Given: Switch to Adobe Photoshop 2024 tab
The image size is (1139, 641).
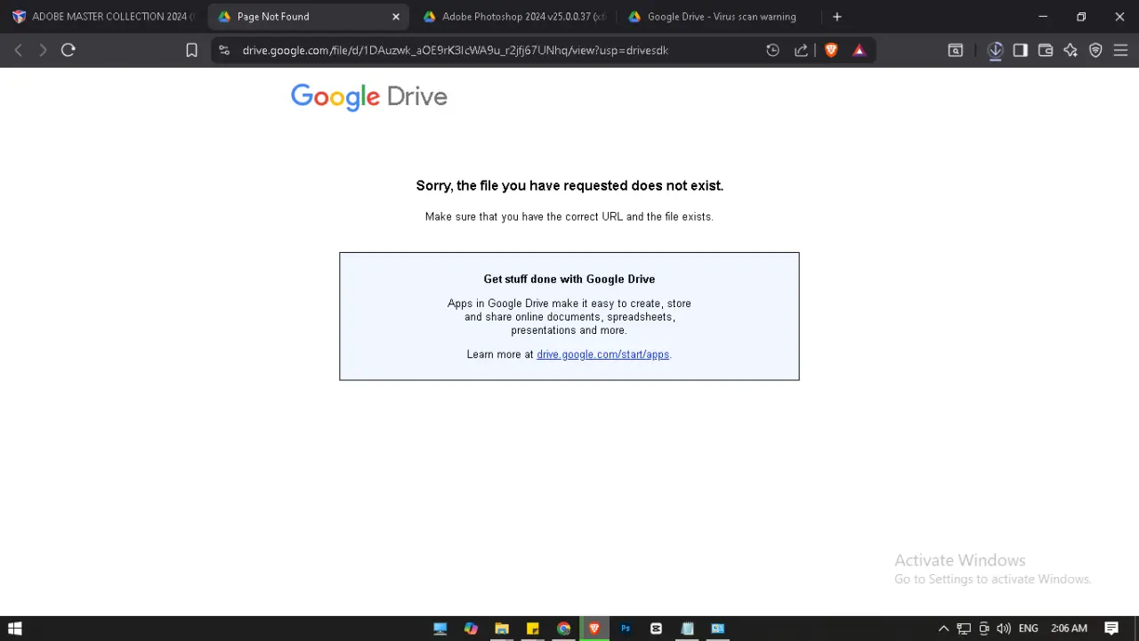Looking at the screenshot, I should 513,17.
